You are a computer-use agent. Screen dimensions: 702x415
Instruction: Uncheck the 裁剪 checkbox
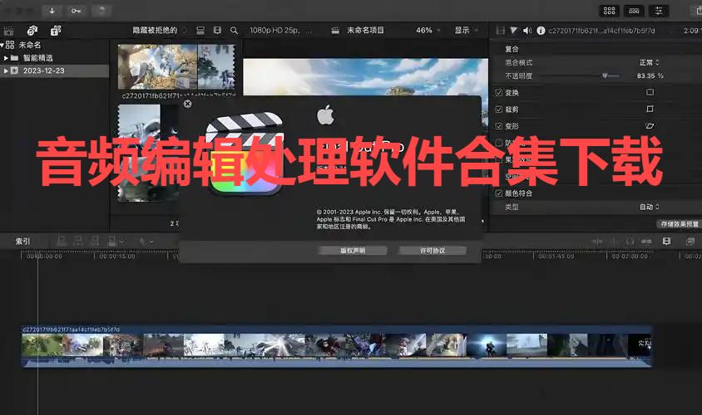pos(499,110)
